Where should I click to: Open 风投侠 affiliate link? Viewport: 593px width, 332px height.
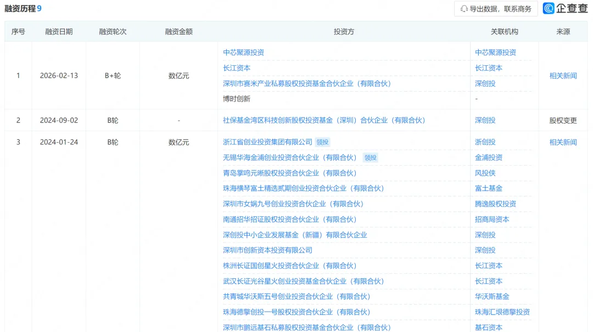click(x=485, y=173)
